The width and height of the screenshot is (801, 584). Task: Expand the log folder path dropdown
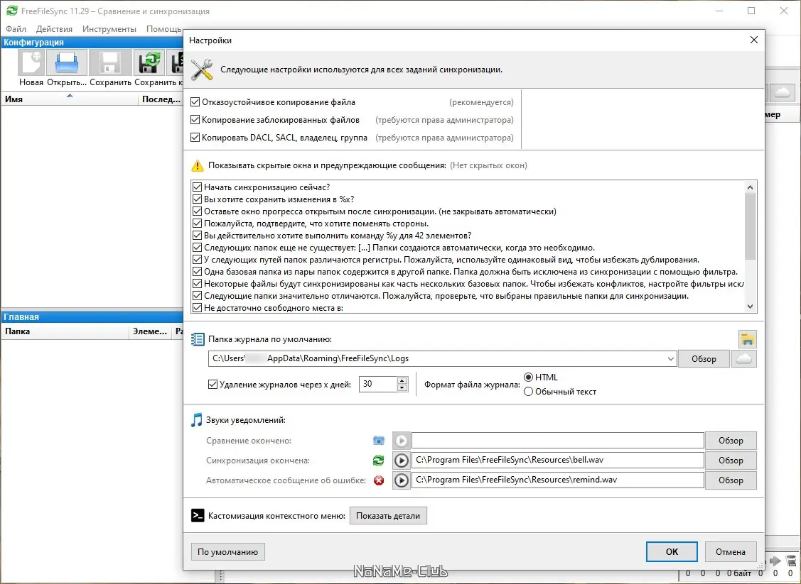pos(671,358)
